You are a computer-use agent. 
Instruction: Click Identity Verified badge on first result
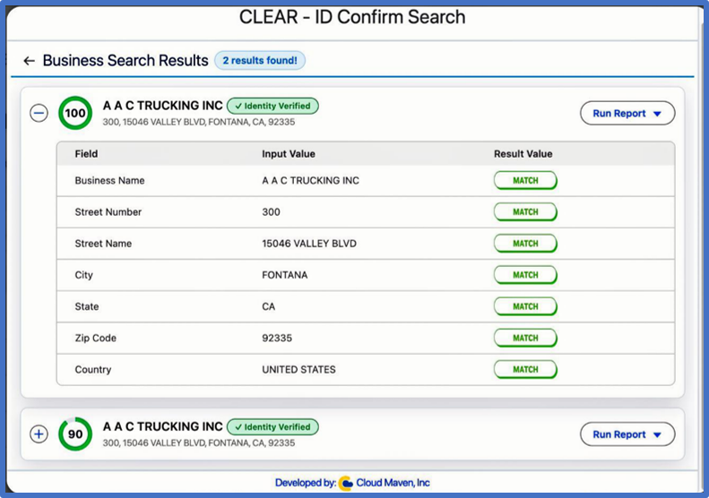[272, 106]
